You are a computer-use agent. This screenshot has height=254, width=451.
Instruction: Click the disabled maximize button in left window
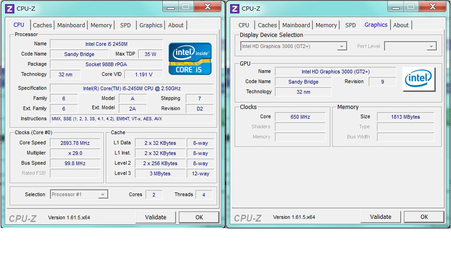(186, 7)
